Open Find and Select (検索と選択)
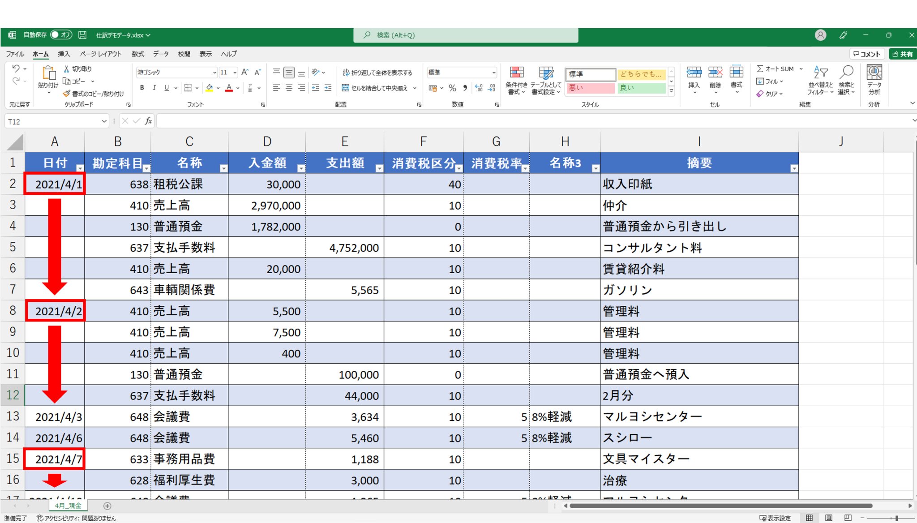Screen dimensions: 917x523 pos(846,80)
